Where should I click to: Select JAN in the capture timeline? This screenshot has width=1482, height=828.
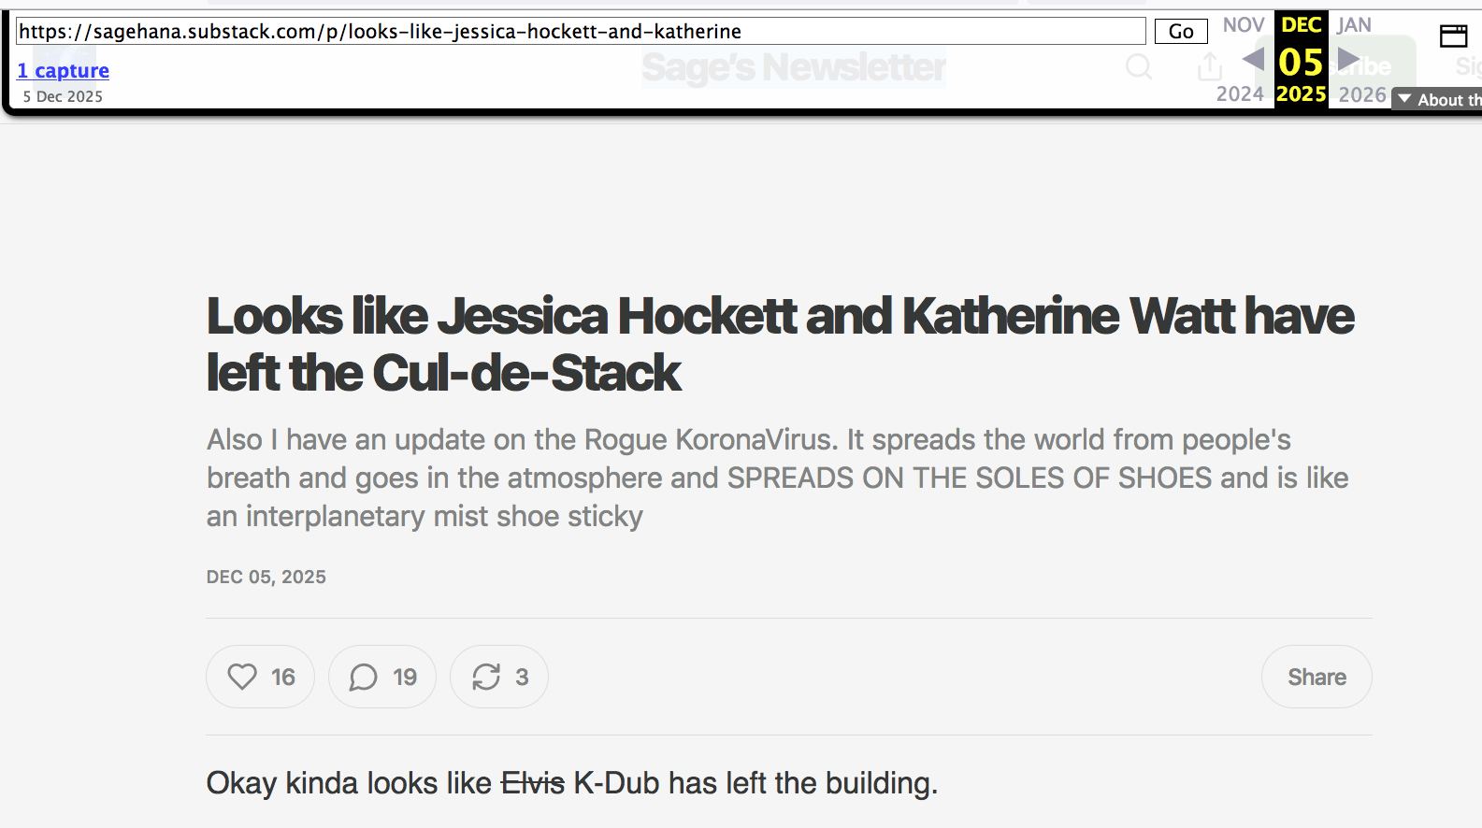(1353, 25)
